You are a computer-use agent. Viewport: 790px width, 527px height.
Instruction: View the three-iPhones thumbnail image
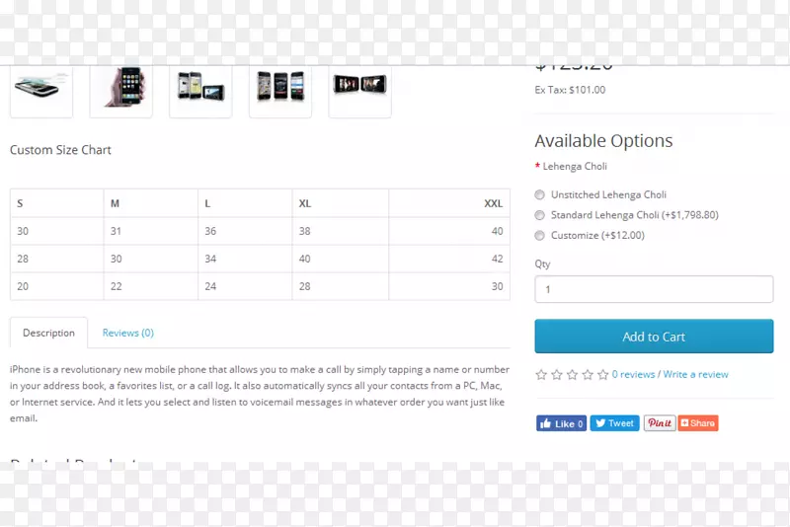[280, 88]
